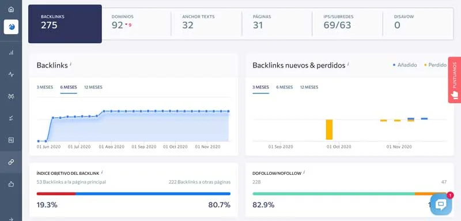The width and height of the screenshot is (461, 221).
Task: Toggle the Perdido legend item
Action: pos(435,65)
